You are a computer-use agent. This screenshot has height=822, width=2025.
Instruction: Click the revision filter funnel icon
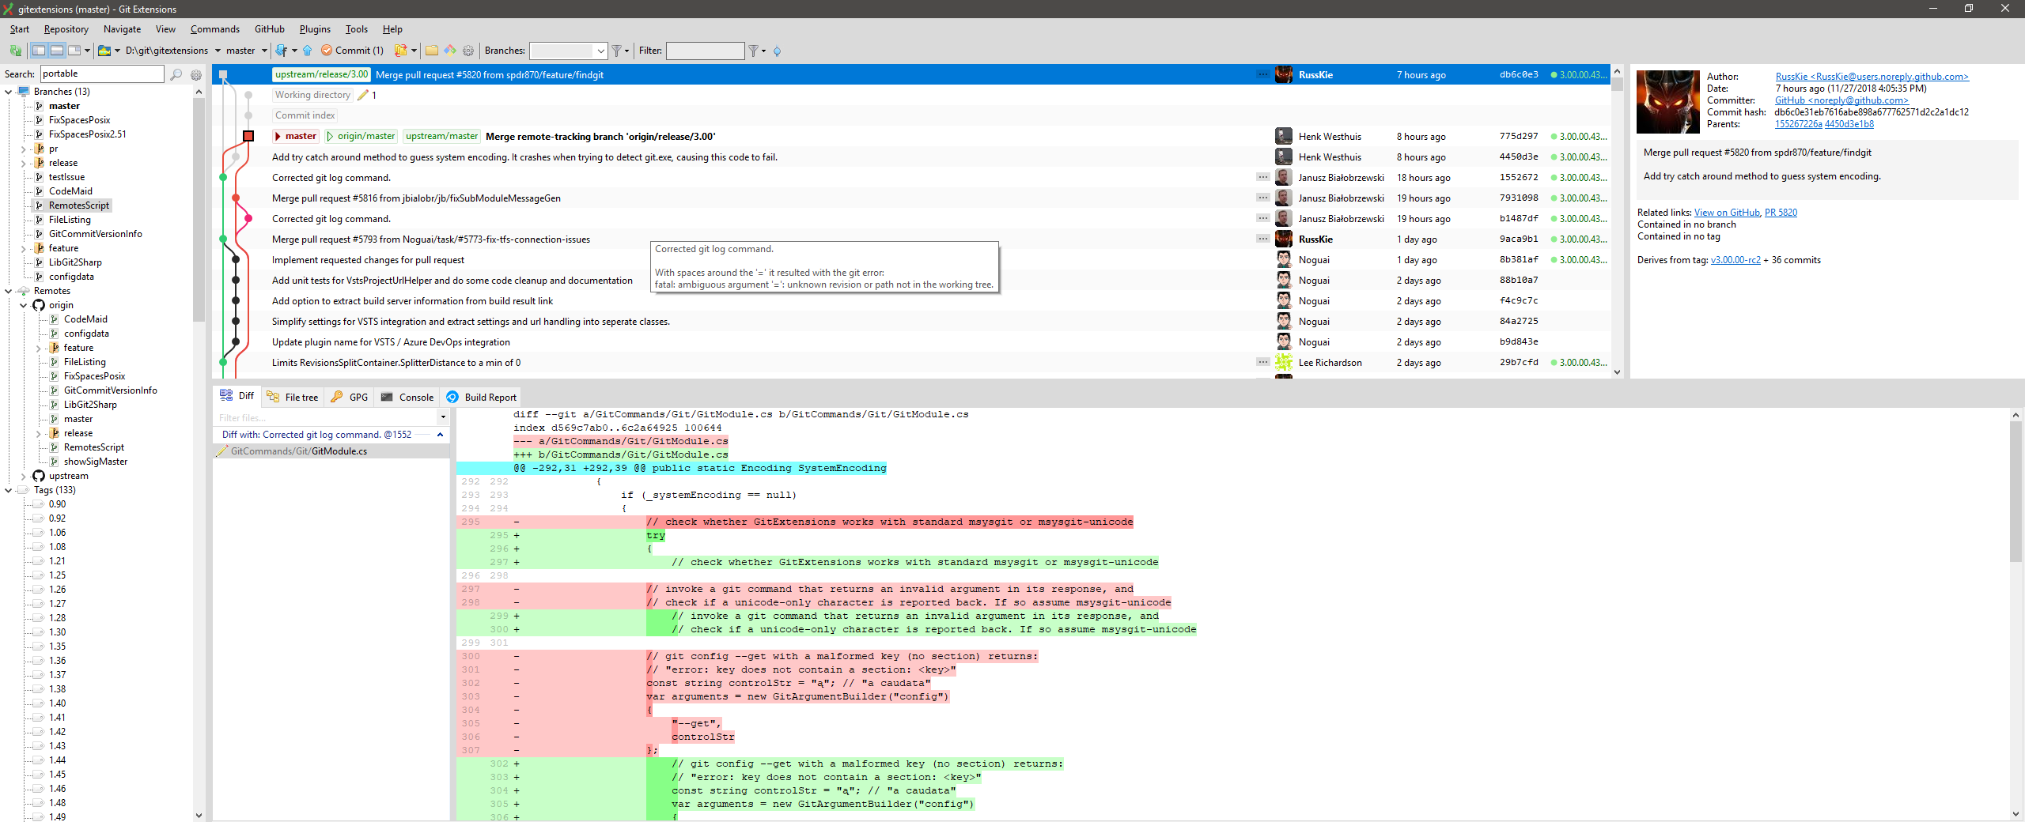[x=754, y=51]
